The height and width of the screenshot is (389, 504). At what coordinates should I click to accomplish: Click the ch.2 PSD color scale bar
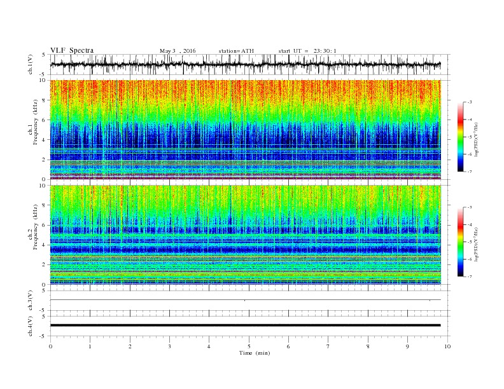pyautogui.click(x=460, y=242)
